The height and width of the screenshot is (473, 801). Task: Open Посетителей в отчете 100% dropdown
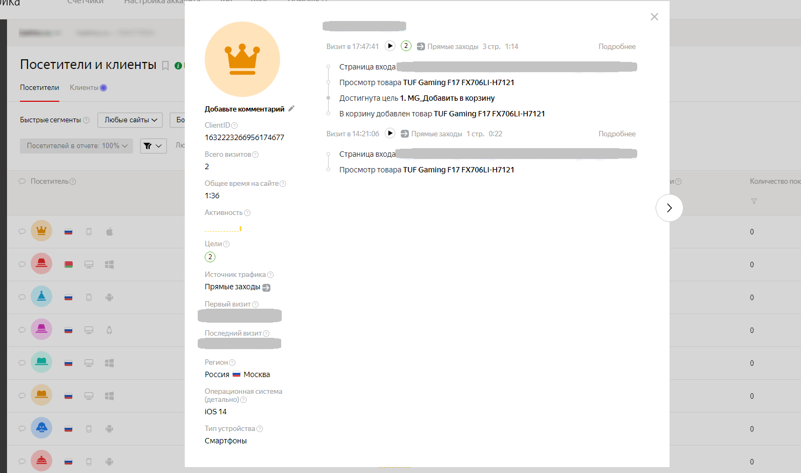click(x=76, y=145)
